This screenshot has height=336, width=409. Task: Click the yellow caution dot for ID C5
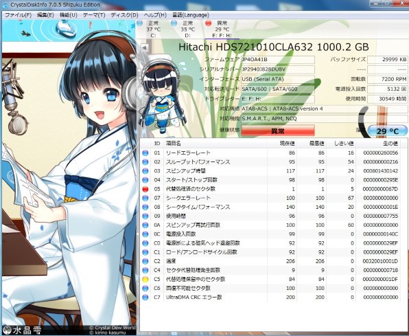(x=145, y=279)
